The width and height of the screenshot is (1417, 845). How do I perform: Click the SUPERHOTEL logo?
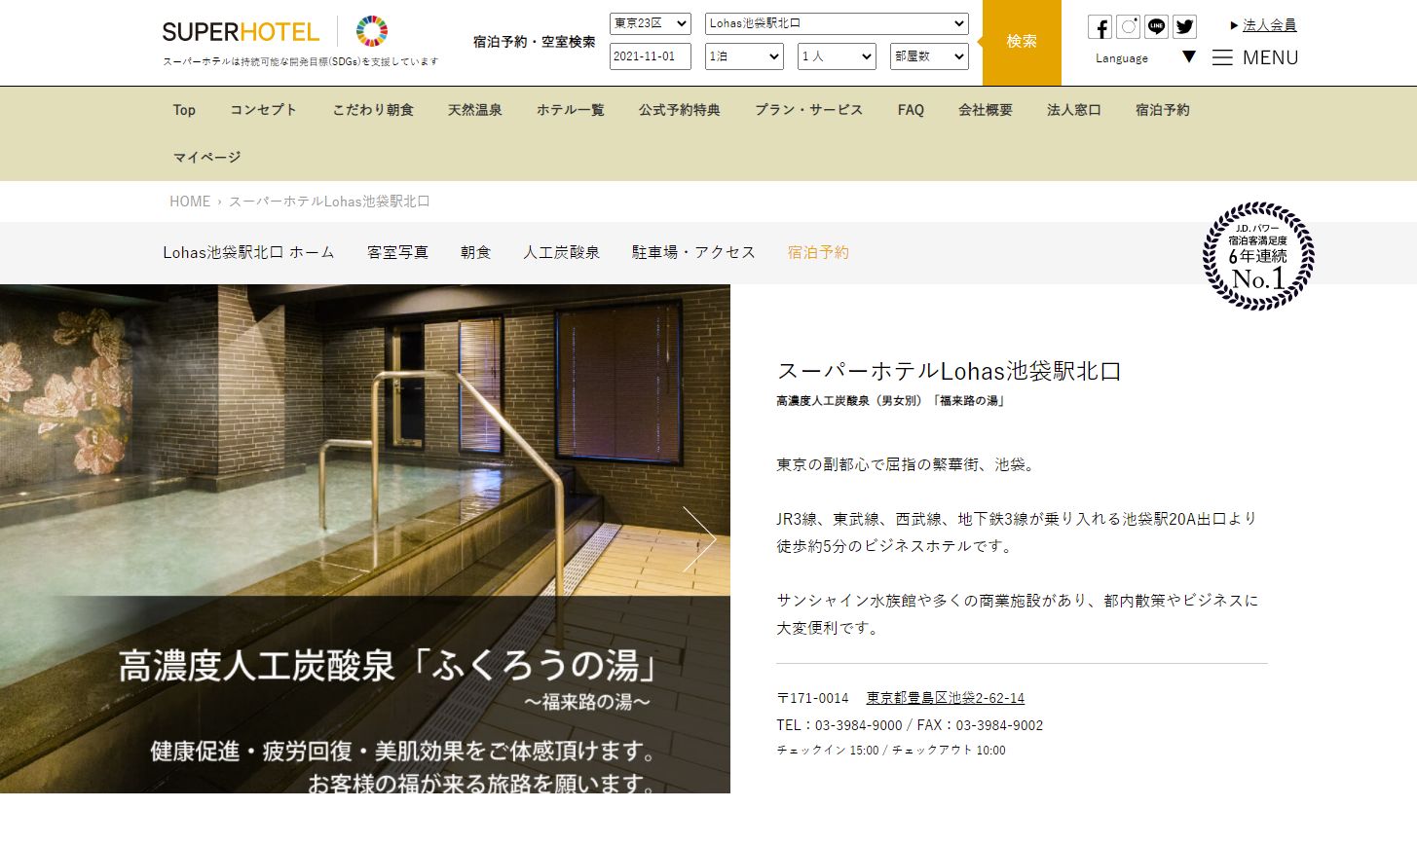(241, 32)
